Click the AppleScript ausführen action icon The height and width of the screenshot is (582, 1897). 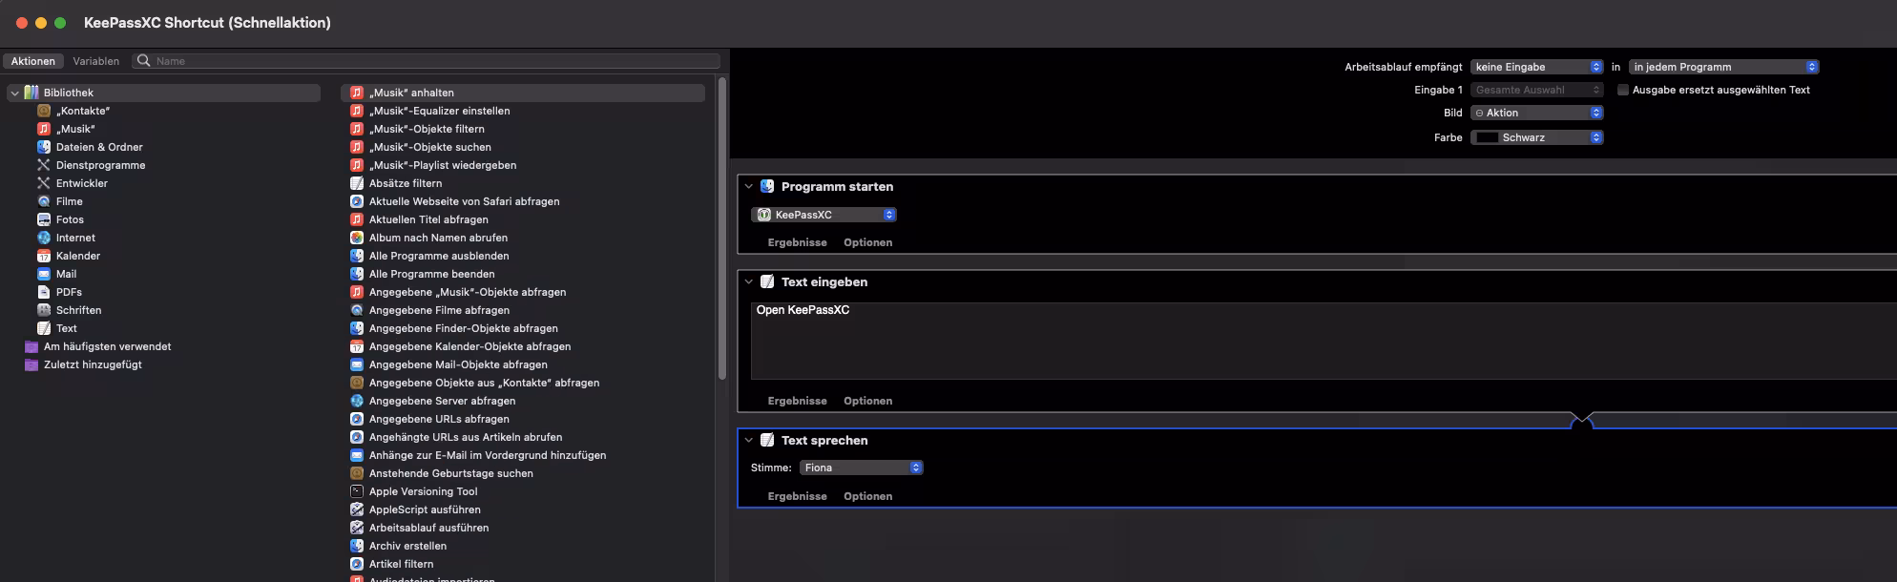pyautogui.click(x=357, y=509)
